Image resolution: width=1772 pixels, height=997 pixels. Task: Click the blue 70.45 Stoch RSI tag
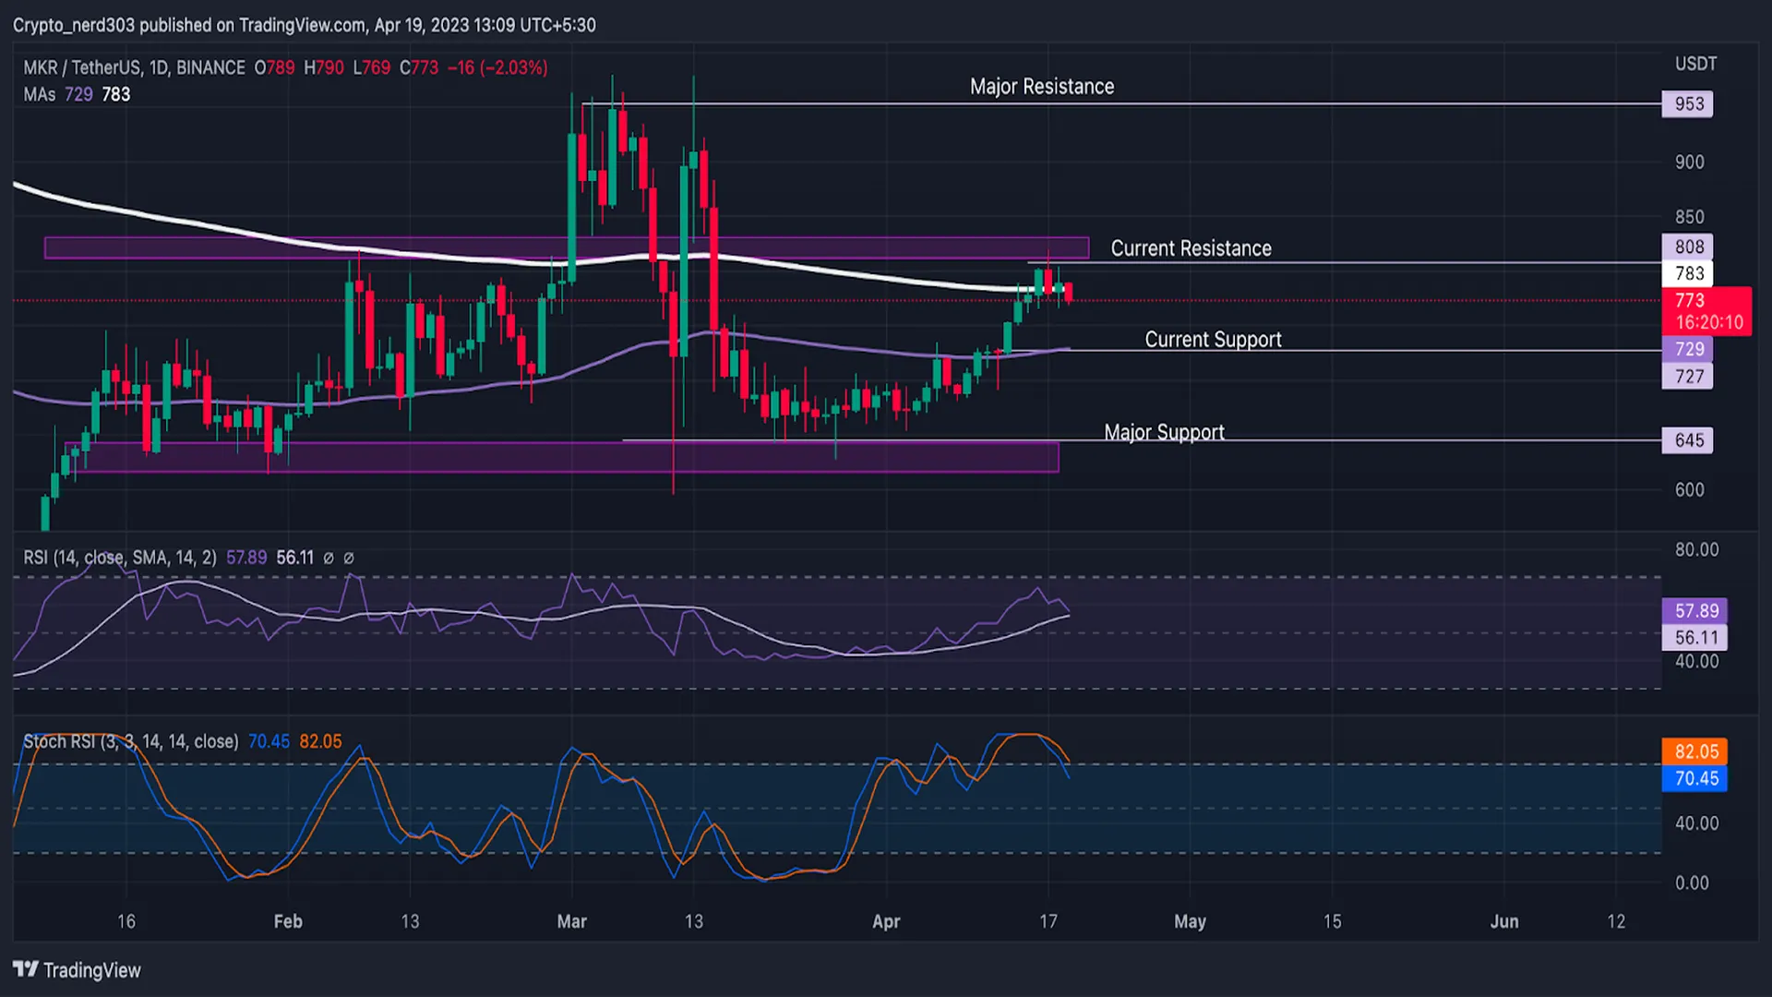tap(1695, 778)
